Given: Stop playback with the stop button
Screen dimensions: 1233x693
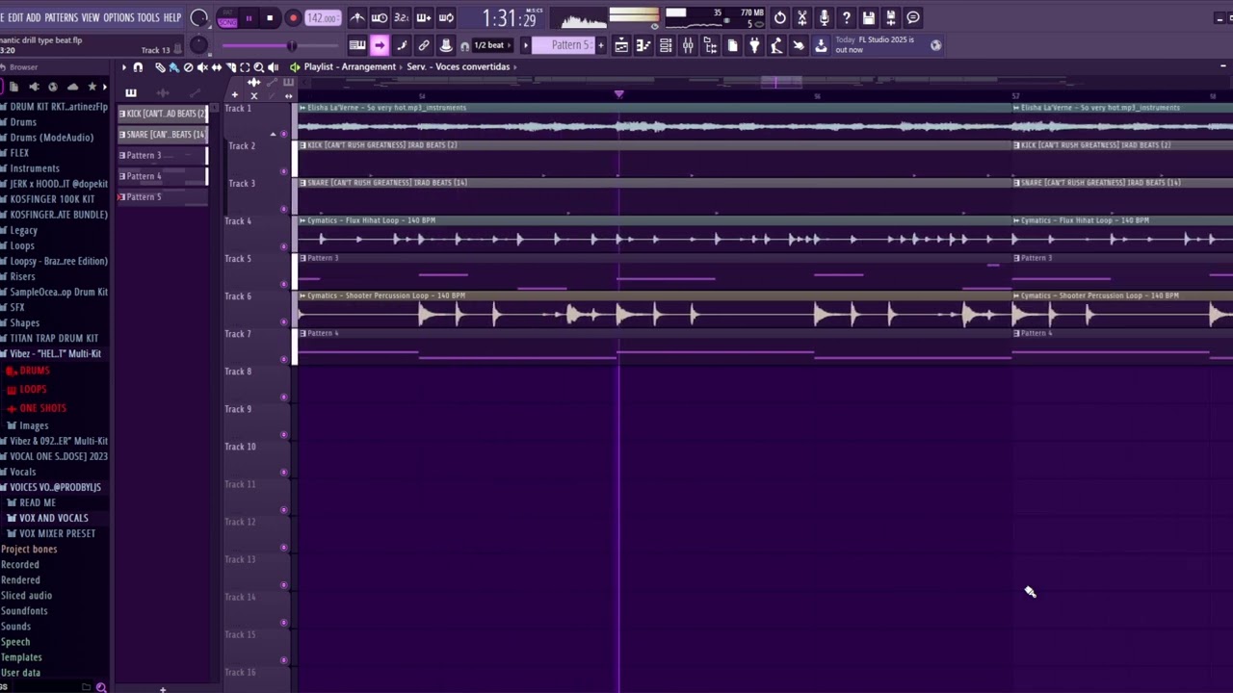Looking at the screenshot, I should coord(270,17).
